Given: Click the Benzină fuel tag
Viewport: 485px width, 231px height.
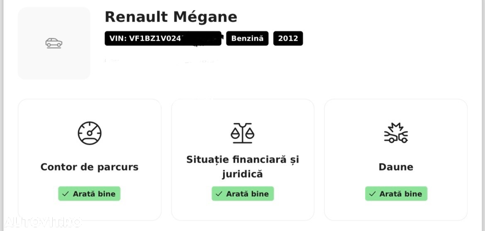Looking at the screenshot, I should [247, 38].
